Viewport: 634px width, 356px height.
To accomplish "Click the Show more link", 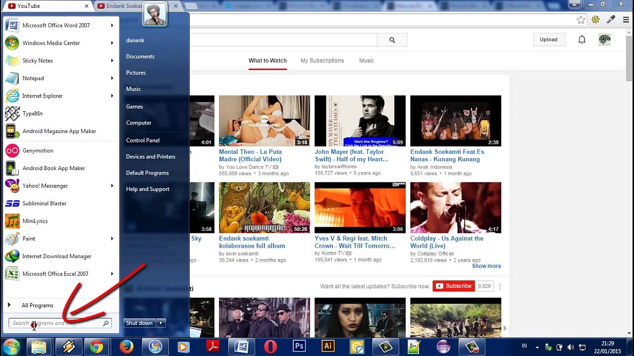I will (486, 266).
